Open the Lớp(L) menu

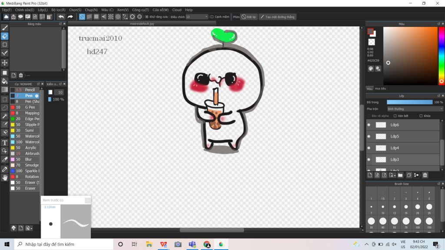43,10
